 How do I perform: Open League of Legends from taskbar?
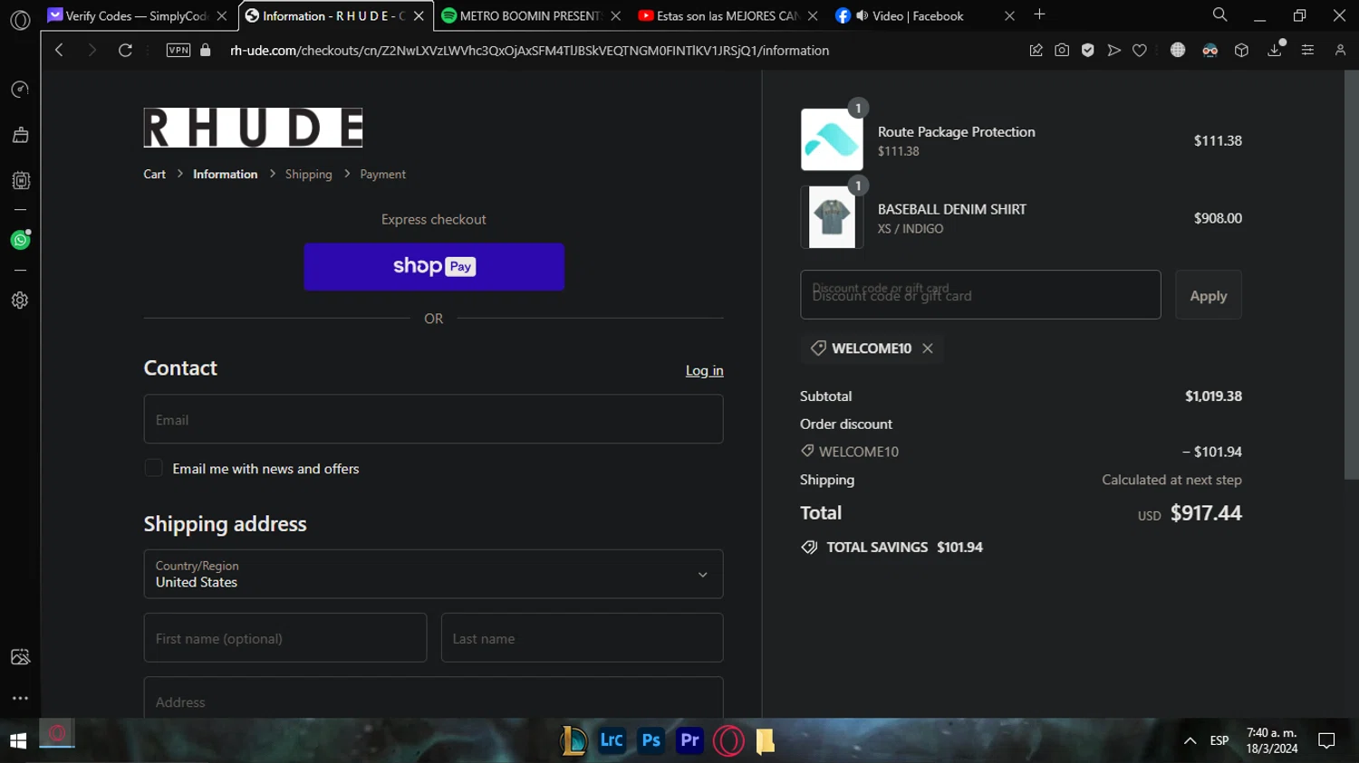pyautogui.click(x=573, y=741)
